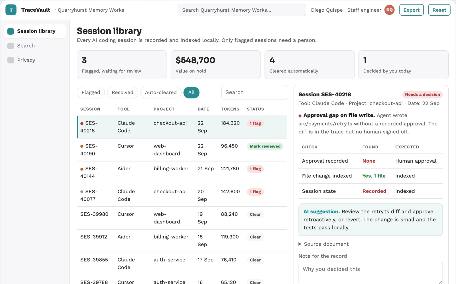Select the Auto-cleared filter tab
This screenshot has width=456, height=284.
[161, 92]
